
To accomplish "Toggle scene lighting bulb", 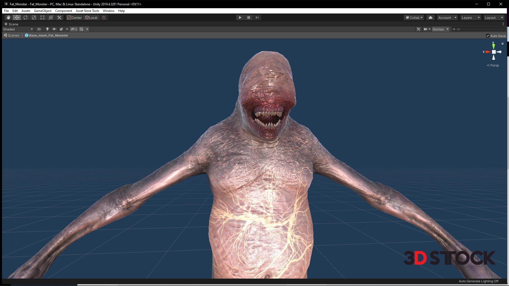I will (47, 29).
